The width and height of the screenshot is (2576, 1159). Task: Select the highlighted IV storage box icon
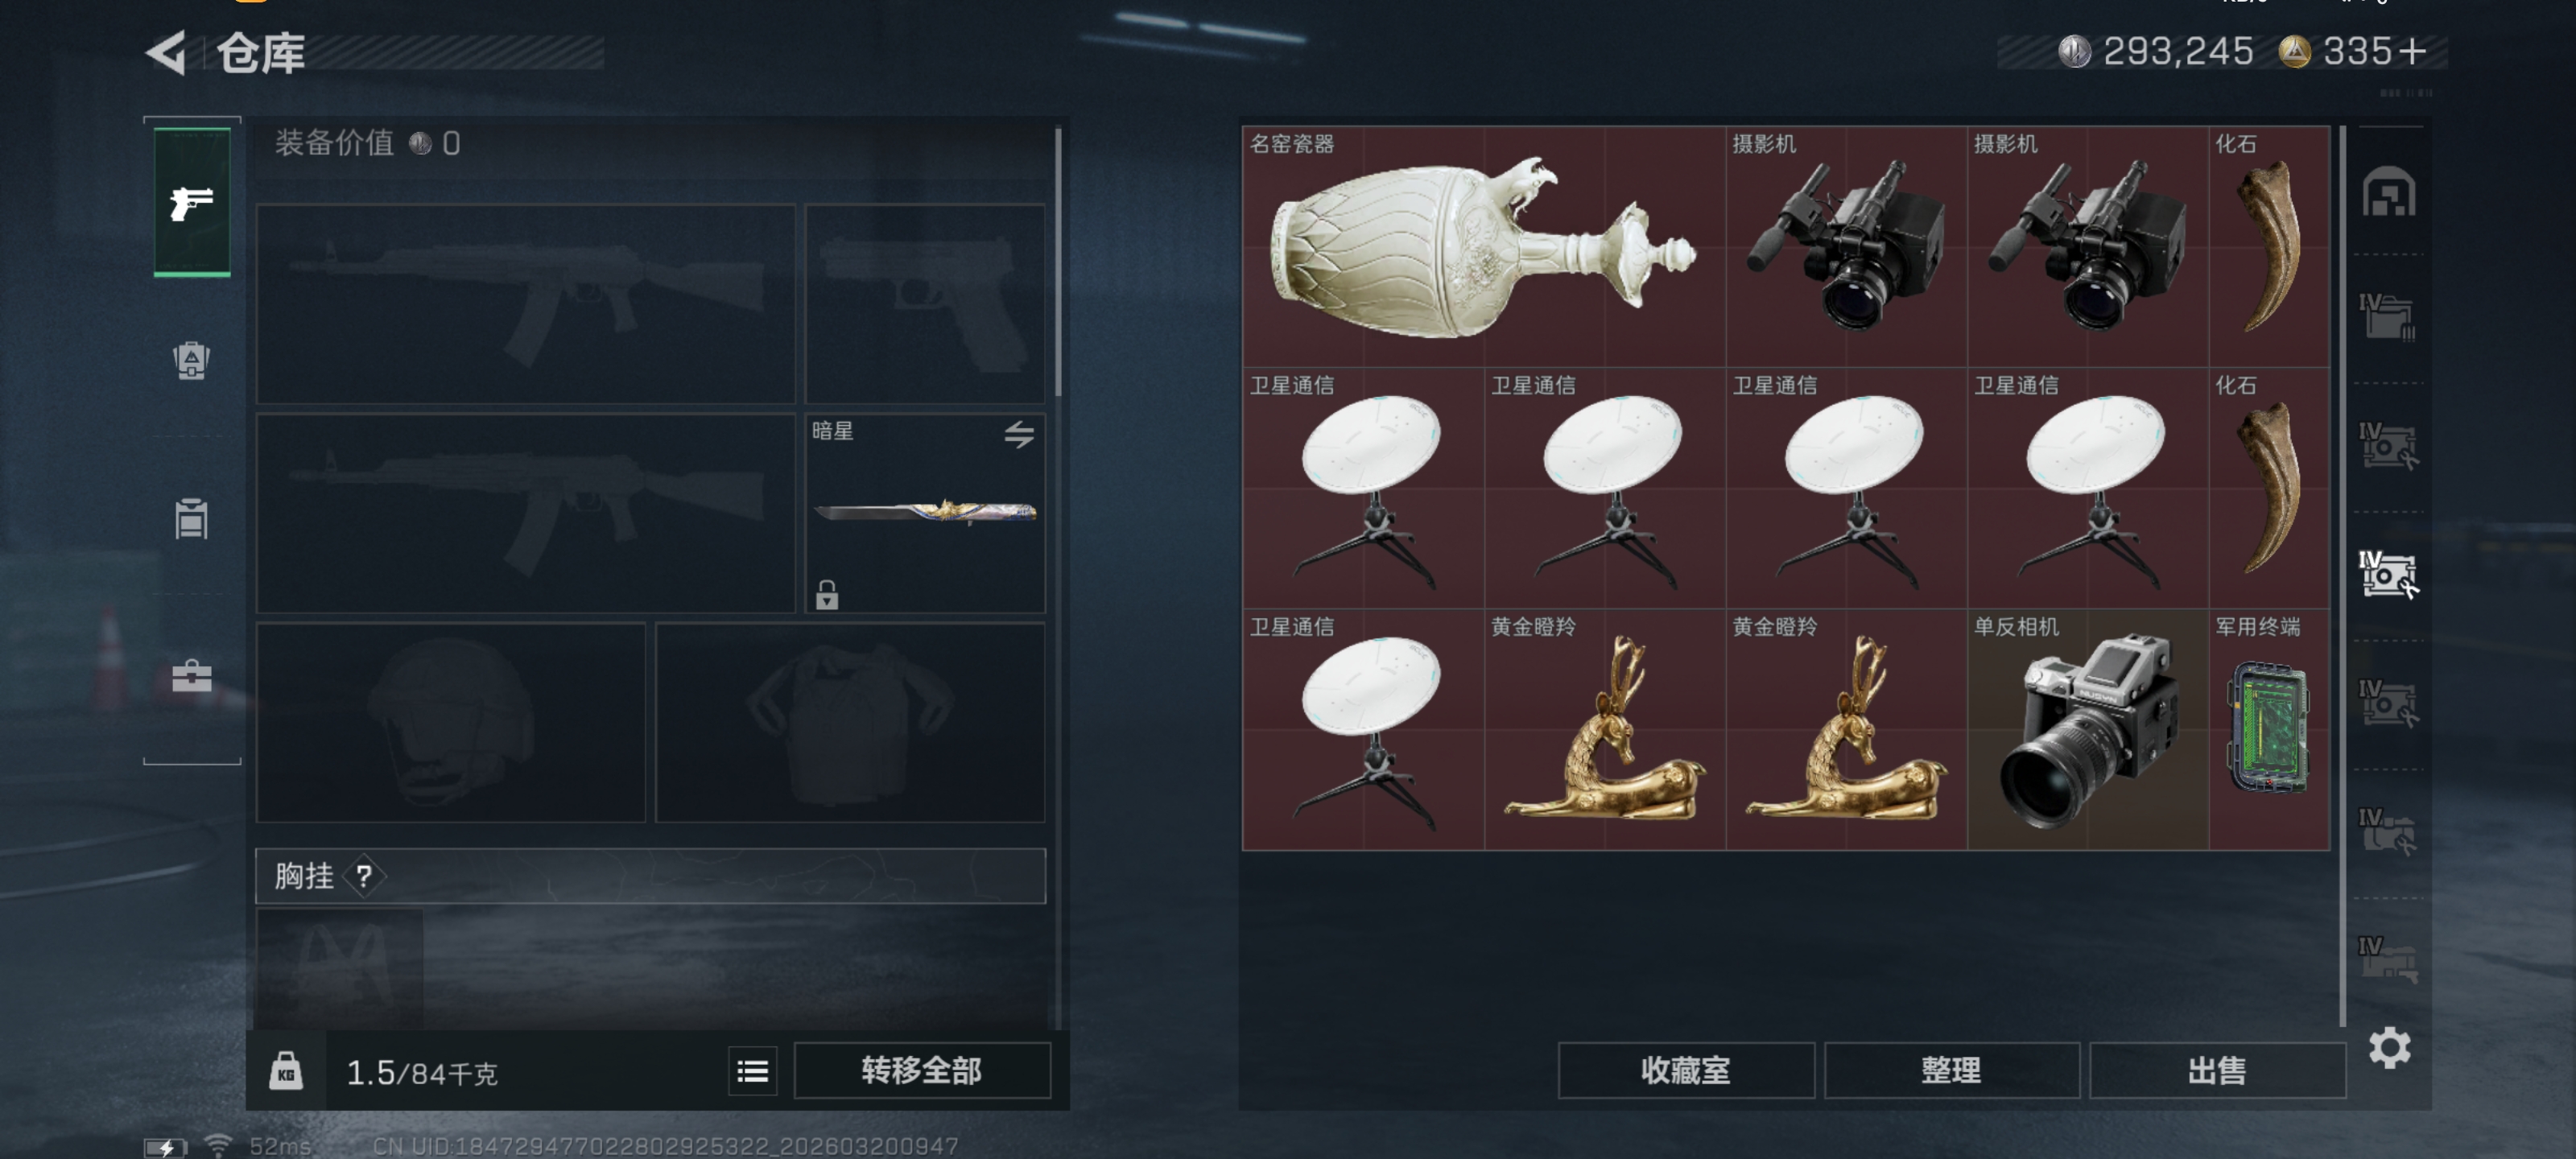(2388, 574)
